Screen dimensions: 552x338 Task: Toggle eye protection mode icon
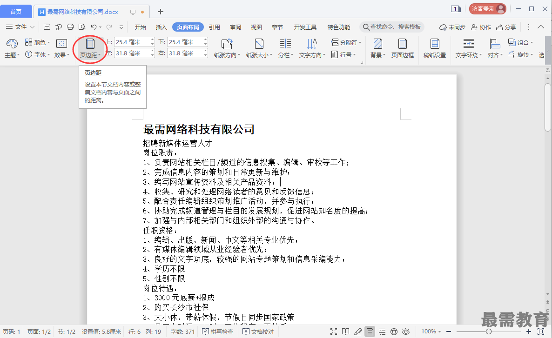coord(406,331)
